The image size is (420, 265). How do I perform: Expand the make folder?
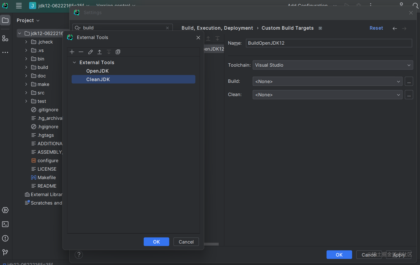coord(26,84)
